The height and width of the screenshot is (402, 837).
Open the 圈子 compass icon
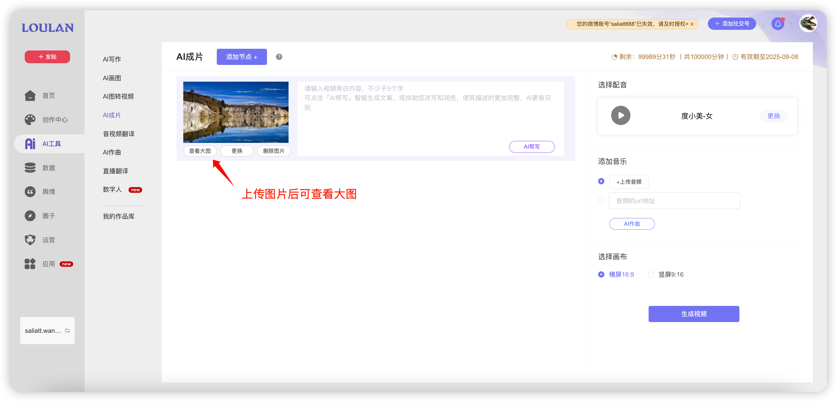(30, 216)
